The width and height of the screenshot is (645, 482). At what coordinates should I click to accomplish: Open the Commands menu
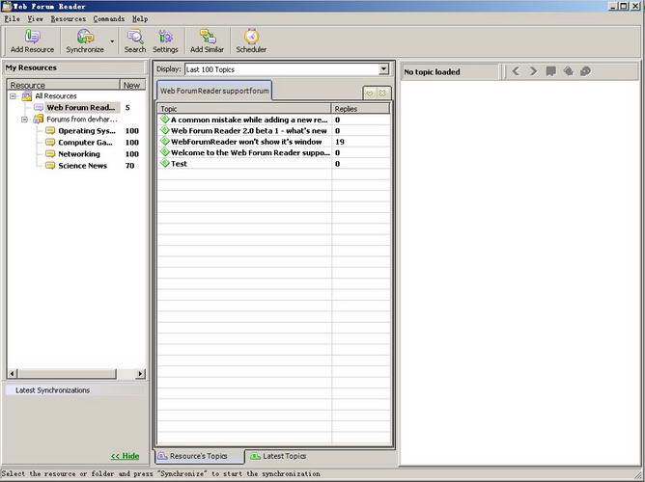pos(108,19)
